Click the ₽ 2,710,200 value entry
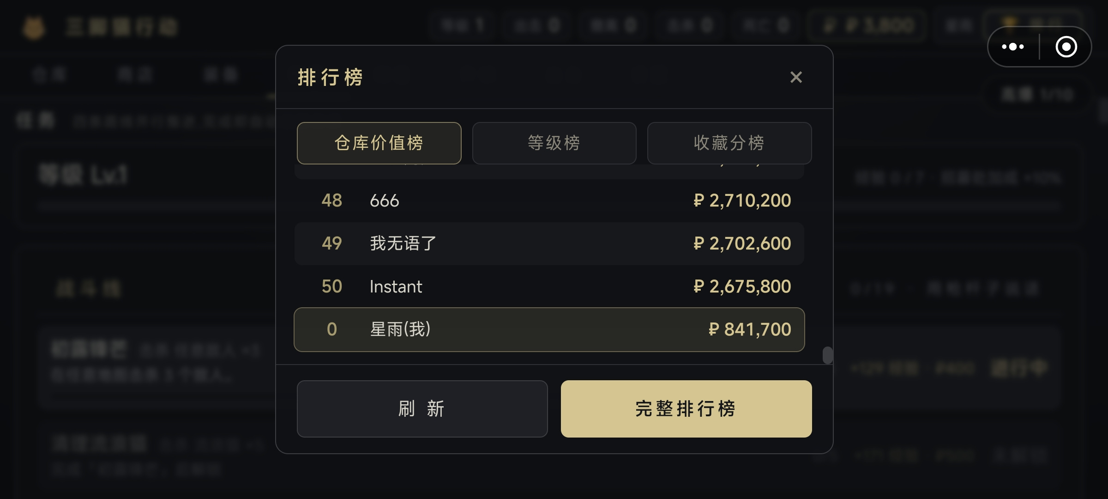This screenshot has width=1108, height=499. (742, 201)
